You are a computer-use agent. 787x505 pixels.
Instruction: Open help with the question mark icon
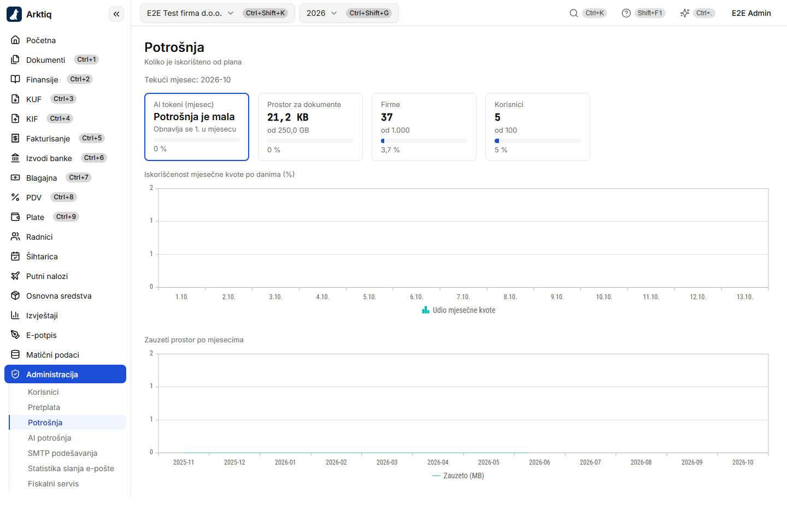(626, 13)
